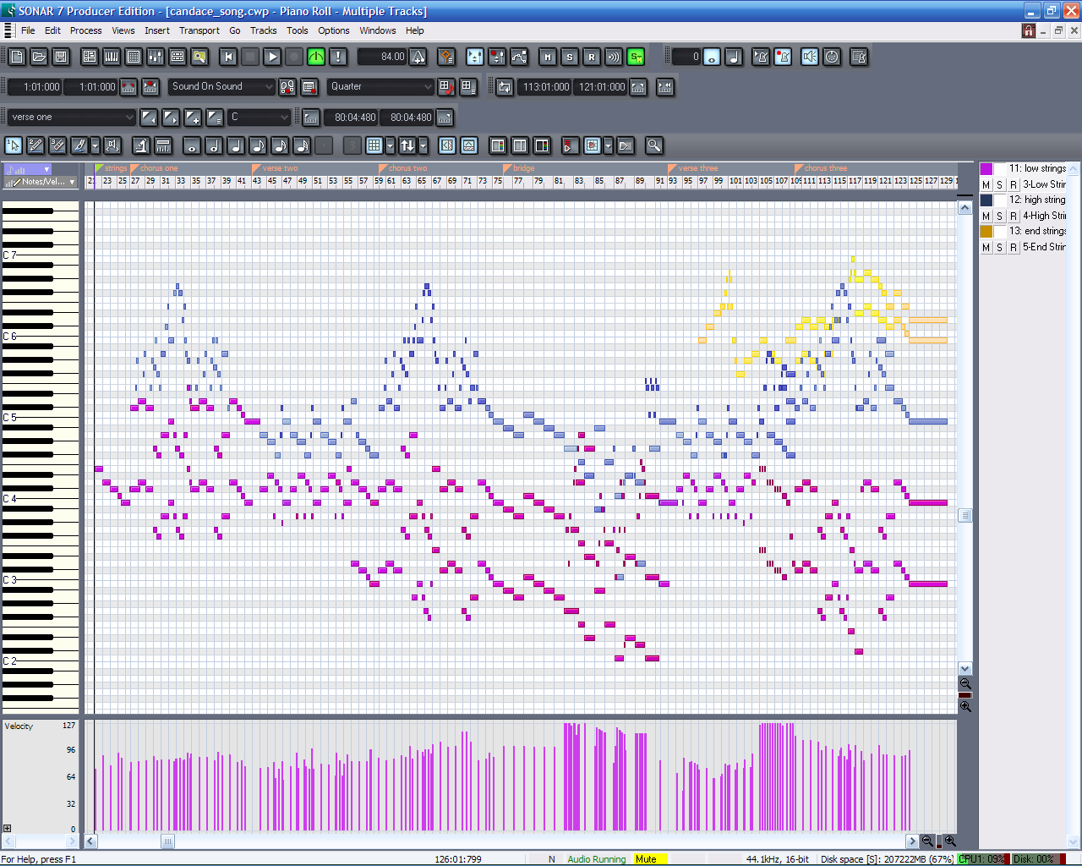Go to previous marker icon

point(149,118)
